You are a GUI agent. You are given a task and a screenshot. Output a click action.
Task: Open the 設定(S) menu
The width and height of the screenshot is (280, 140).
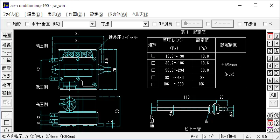[x=97, y=14]
